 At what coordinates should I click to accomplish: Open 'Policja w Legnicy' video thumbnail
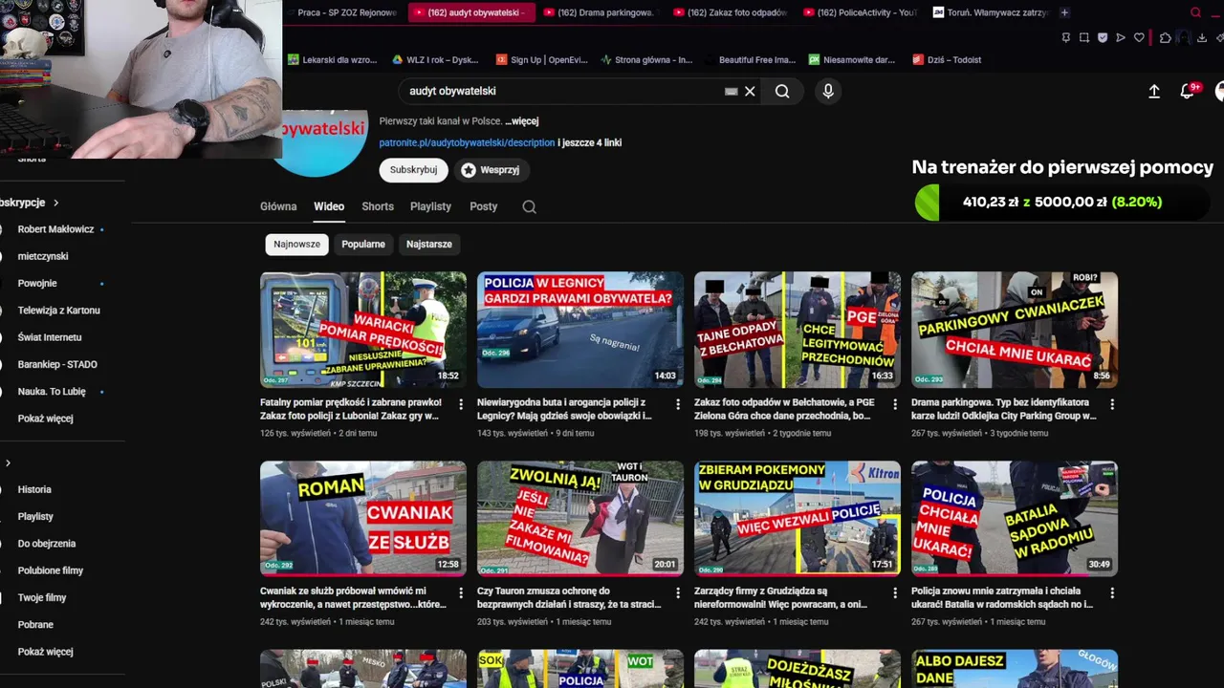(x=580, y=330)
